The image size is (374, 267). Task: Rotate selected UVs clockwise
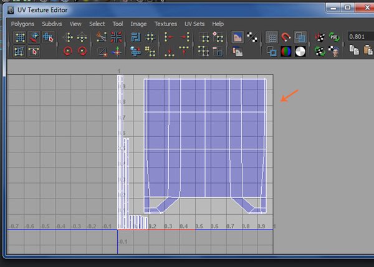coord(82,51)
